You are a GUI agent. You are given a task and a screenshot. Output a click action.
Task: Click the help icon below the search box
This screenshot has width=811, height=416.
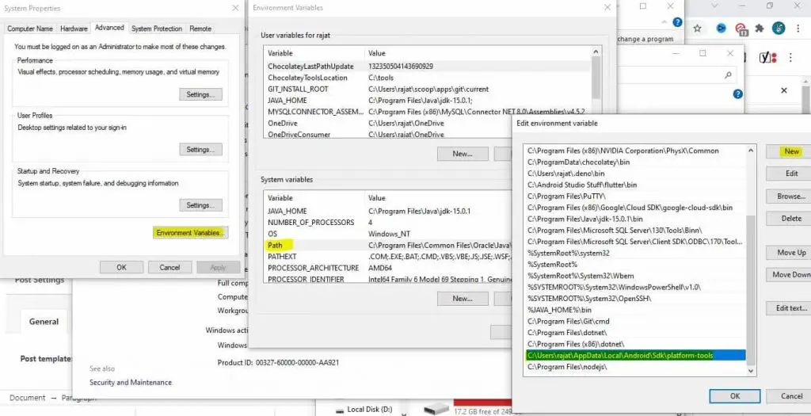[x=738, y=94]
